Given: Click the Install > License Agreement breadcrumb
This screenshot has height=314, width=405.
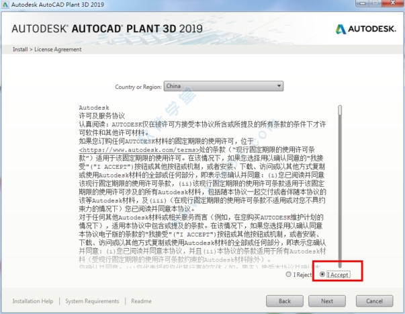Looking at the screenshot, I should 47,49.
